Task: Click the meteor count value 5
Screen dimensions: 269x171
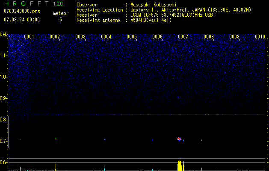Action: coord(61,20)
